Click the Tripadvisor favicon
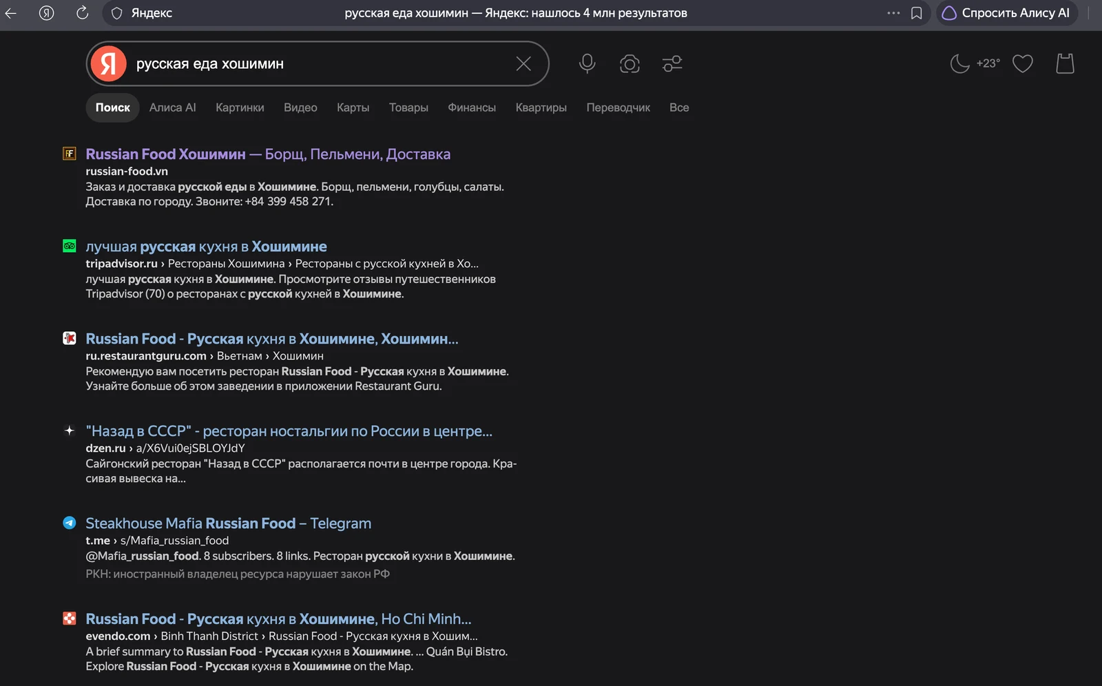This screenshot has width=1102, height=686. point(70,246)
